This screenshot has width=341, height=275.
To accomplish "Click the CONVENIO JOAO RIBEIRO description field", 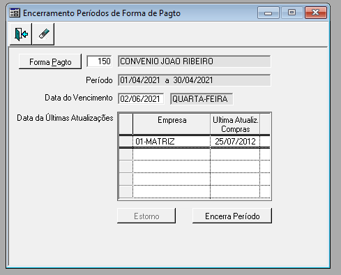I will [x=195, y=61].
